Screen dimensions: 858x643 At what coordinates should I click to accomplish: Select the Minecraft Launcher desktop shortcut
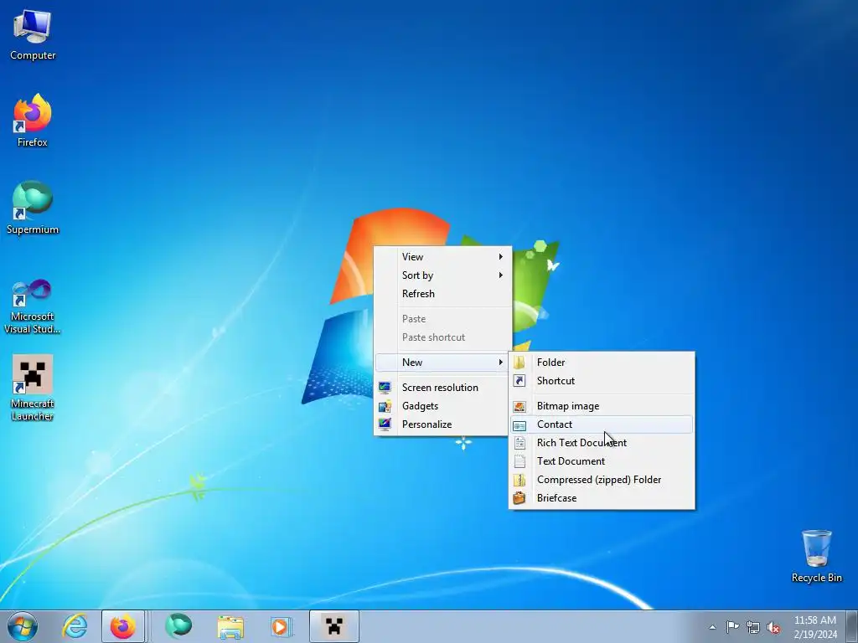coord(33,388)
